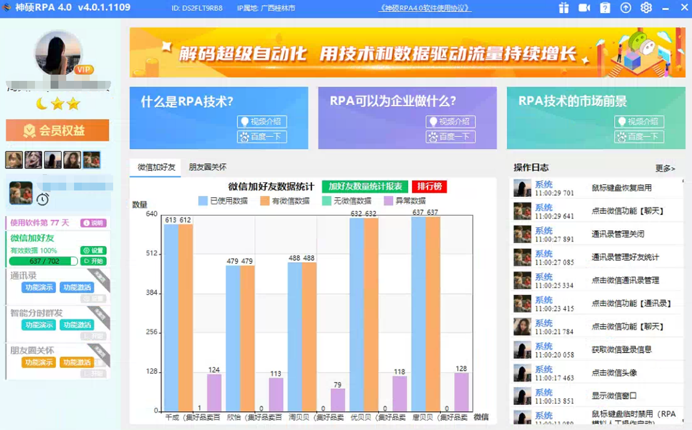Switch to the 微信加好友 tab
This screenshot has height=430, width=692.
[x=156, y=168]
